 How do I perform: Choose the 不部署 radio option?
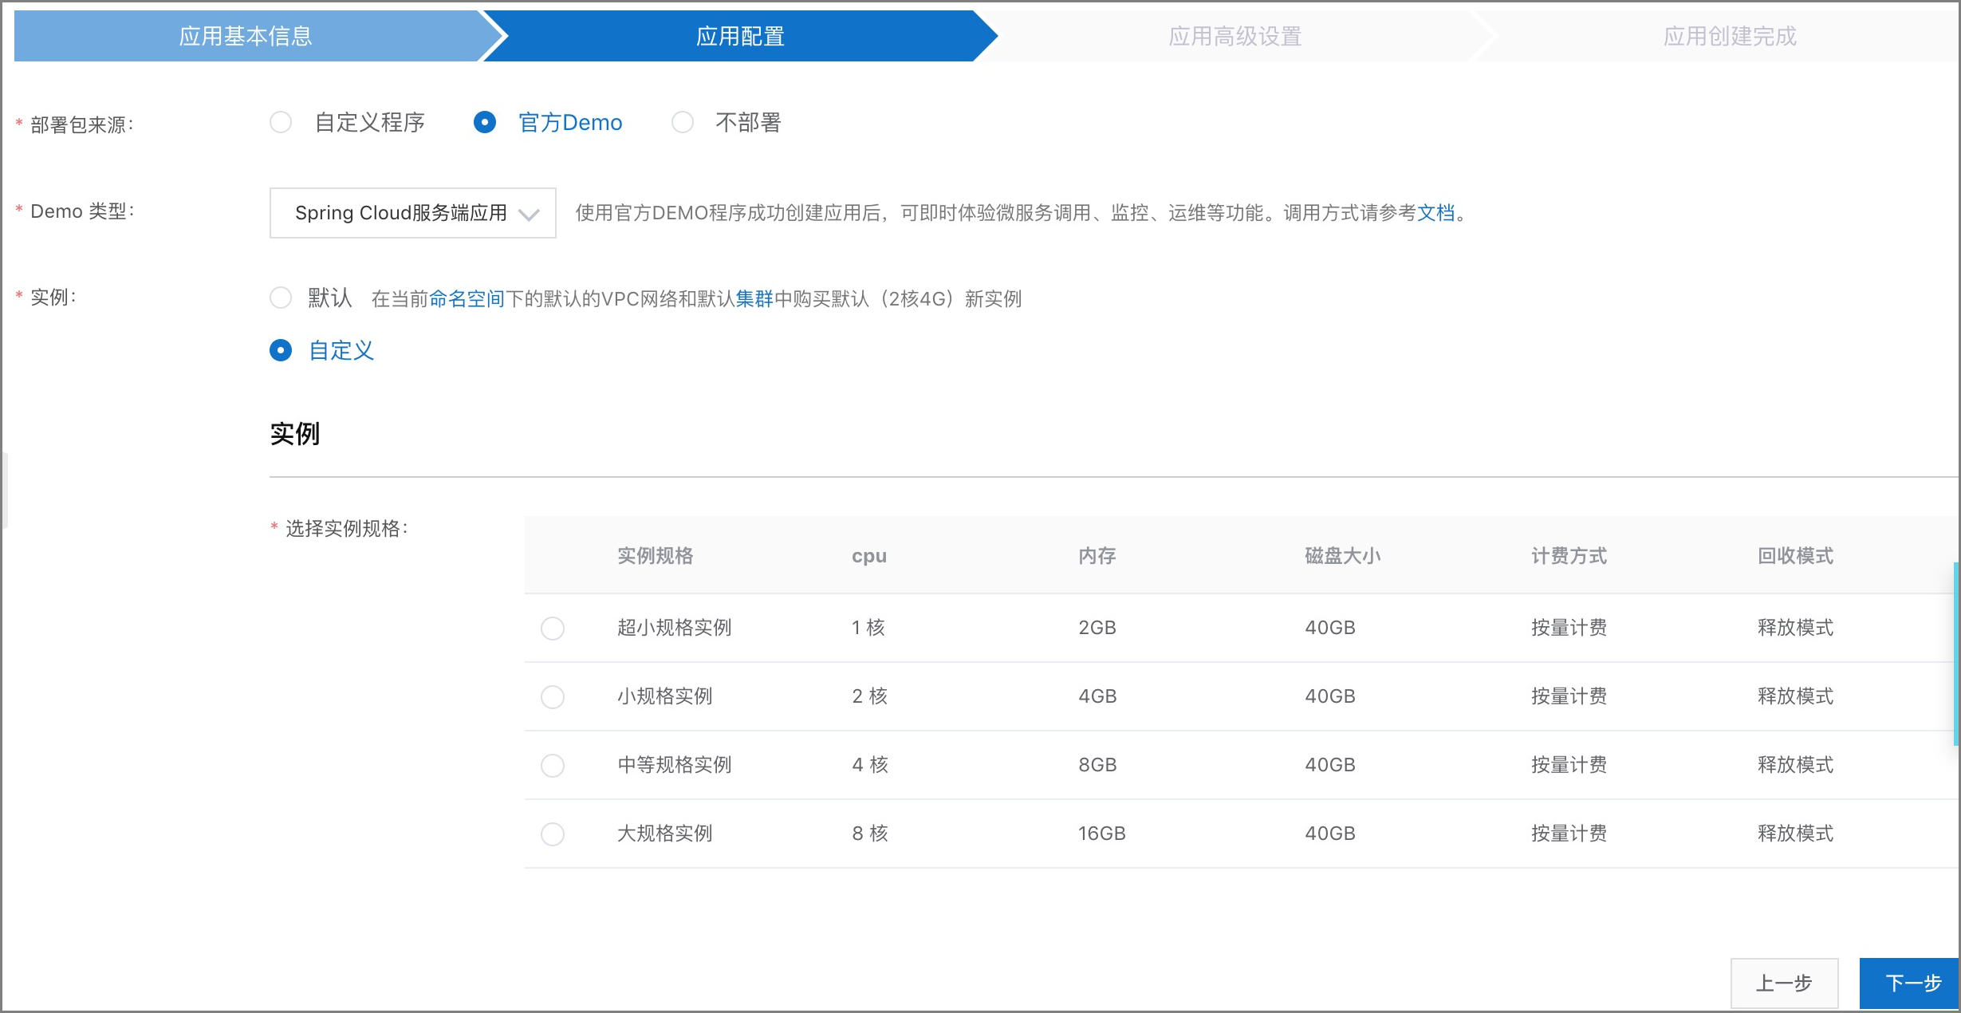(x=683, y=123)
